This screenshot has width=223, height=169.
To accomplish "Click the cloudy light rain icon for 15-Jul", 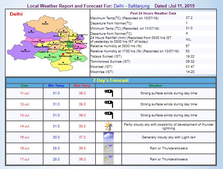I will (109, 137).
